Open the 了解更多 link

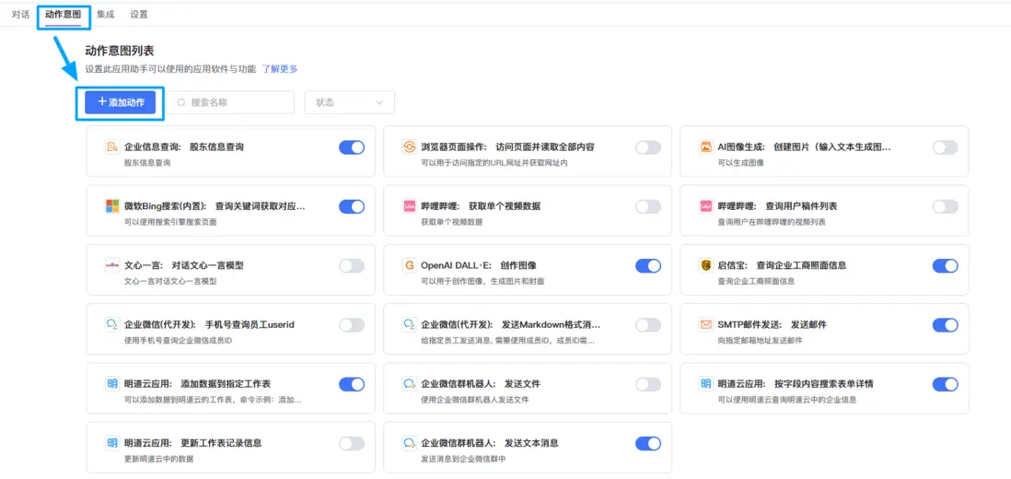[x=280, y=69]
